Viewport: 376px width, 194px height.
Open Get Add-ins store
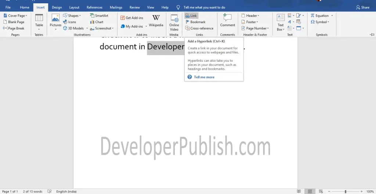(x=132, y=18)
